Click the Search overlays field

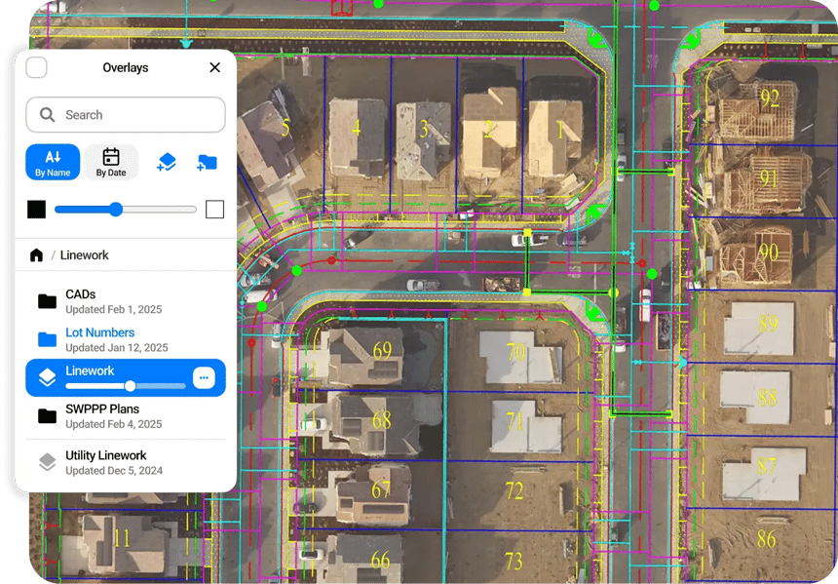tap(126, 115)
